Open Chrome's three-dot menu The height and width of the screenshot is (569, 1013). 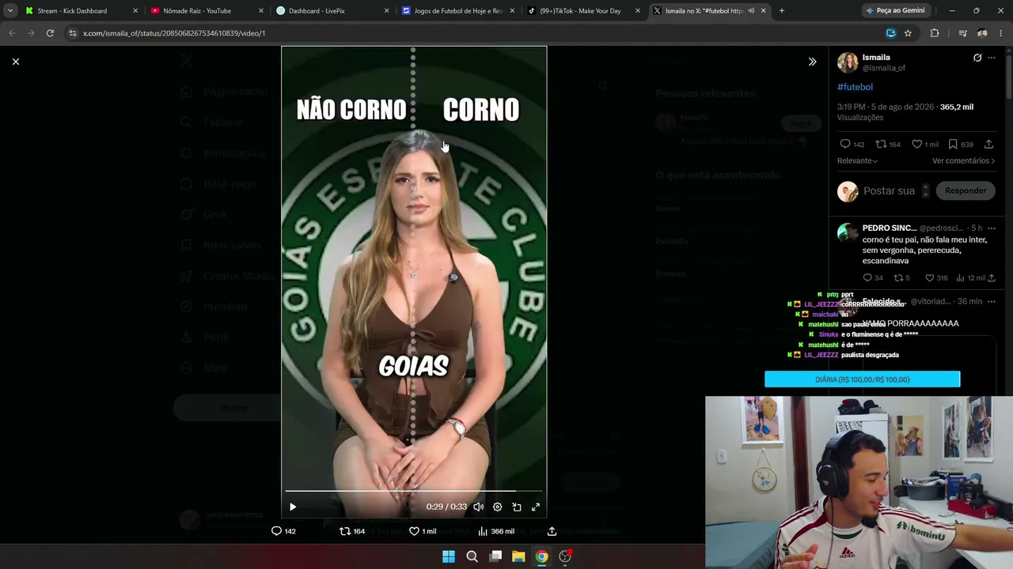[x=1001, y=33]
